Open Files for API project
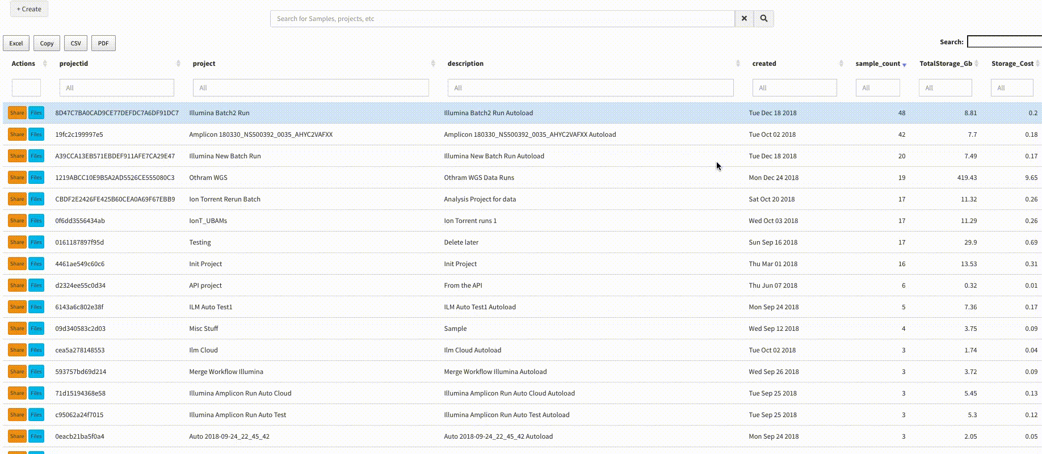 tap(36, 285)
